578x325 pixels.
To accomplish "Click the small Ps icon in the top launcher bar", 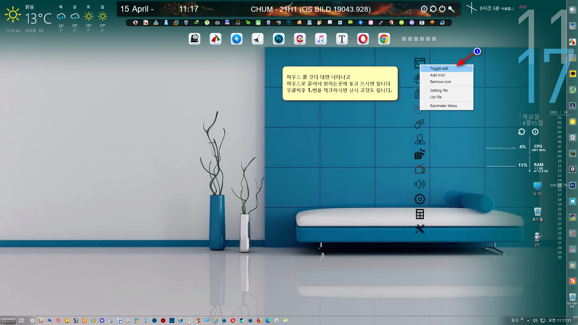I will pyautogui.click(x=289, y=23).
